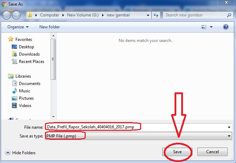Click the navigation pane scroll down arrow
This screenshot has width=236, height=163.
53,116
